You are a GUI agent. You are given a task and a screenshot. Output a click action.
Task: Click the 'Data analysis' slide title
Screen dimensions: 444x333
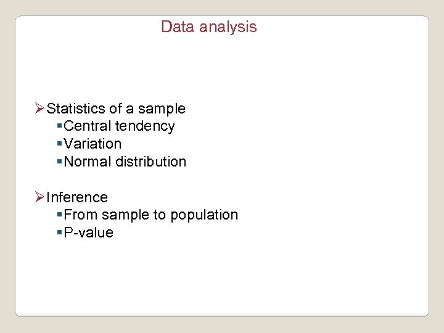pyautogui.click(x=208, y=27)
